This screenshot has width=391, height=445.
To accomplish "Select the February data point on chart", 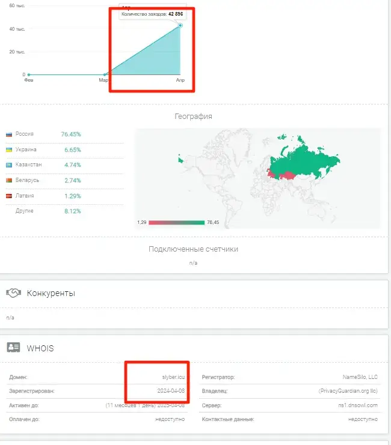I will (29, 74).
